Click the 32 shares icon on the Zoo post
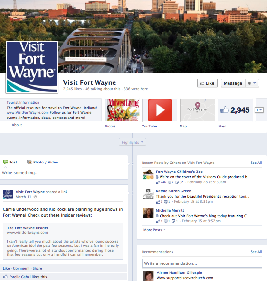This screenshot has height=281, width=267. [x=177, y=182]
